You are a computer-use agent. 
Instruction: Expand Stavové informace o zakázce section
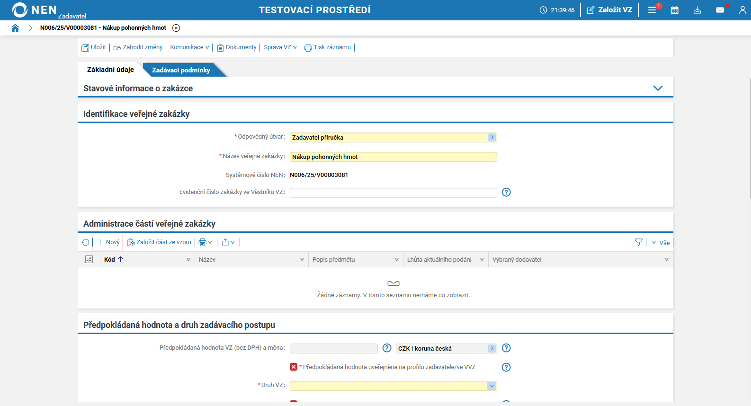pos(658,88)
